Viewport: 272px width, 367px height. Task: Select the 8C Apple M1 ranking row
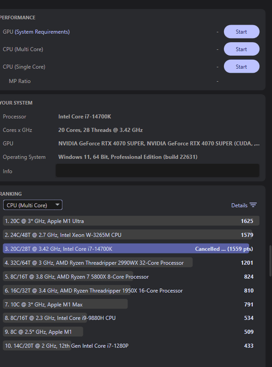point(131,332)
